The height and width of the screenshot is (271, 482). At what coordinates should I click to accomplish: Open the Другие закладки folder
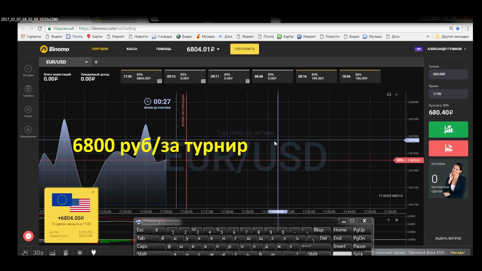pos(452,37)
